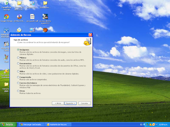Open the orange baseball glove shortcut
The image size is (170, 127).
pos(45,30)
